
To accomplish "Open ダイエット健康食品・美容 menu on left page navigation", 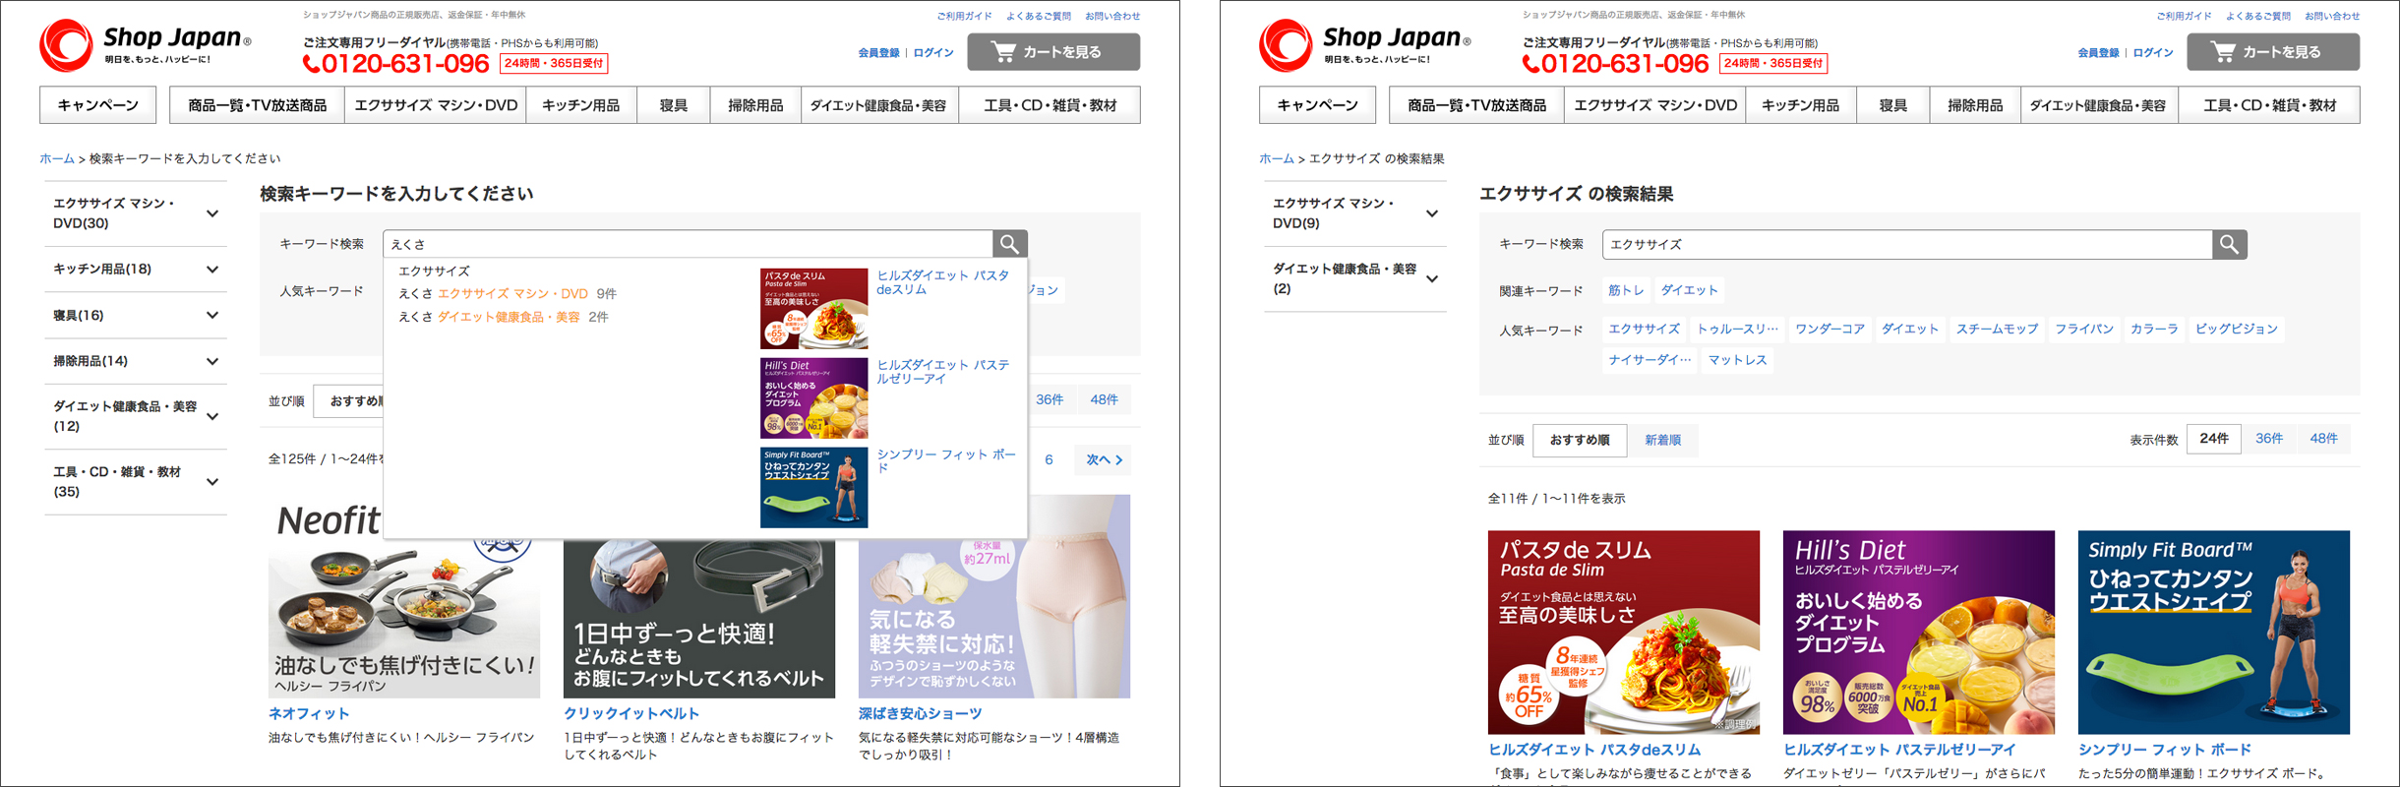I will [878, 105].
